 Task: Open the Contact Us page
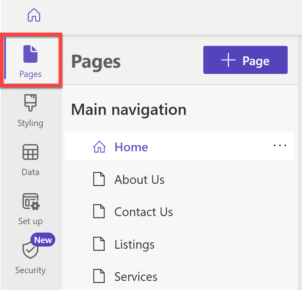point(143,212)
